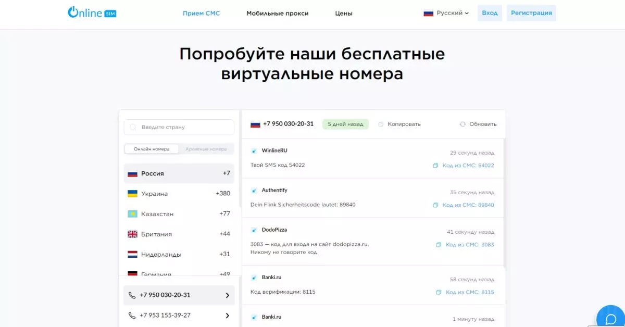Select Нидерланды +31 country row

coord(179,255)
